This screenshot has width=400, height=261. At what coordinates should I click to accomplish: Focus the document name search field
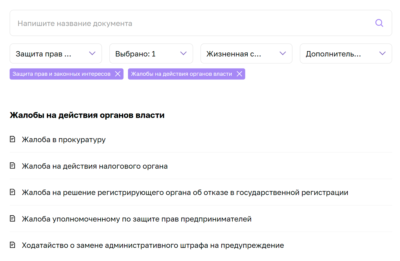click(201, 23)
